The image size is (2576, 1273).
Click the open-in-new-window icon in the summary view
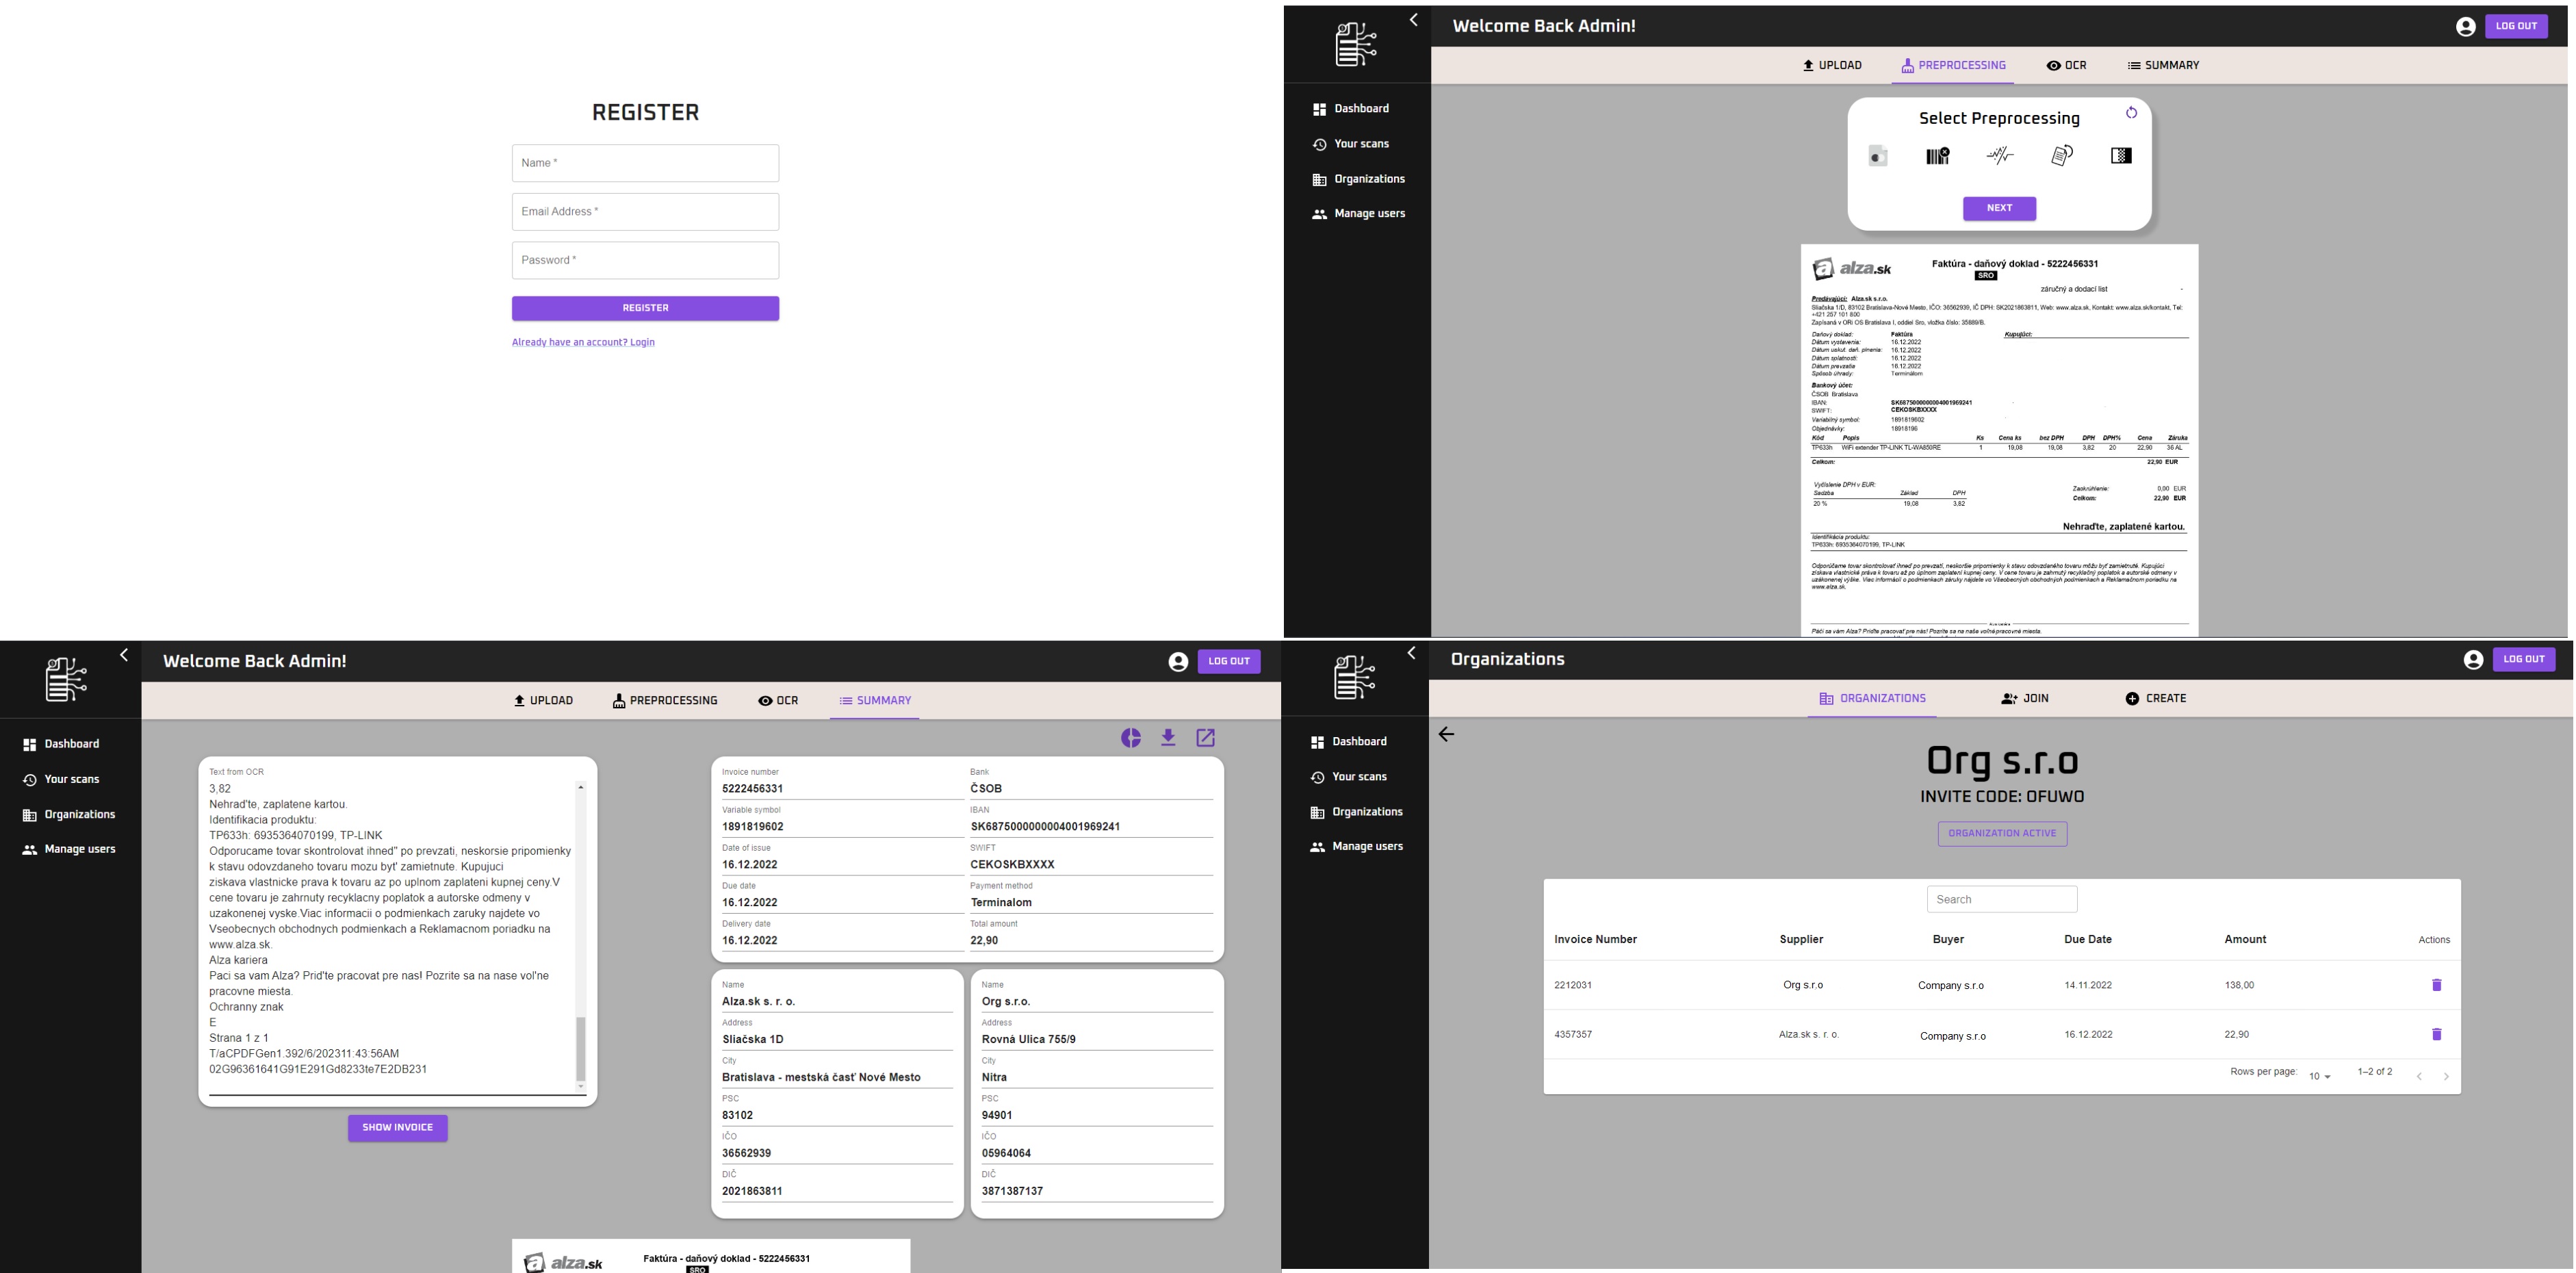1206,738
